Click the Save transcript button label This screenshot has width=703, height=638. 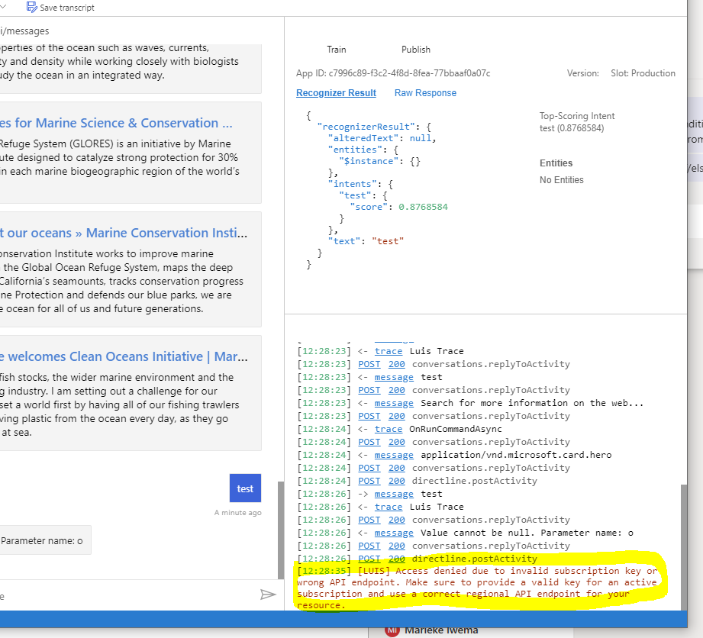click(x=67, y=8)
